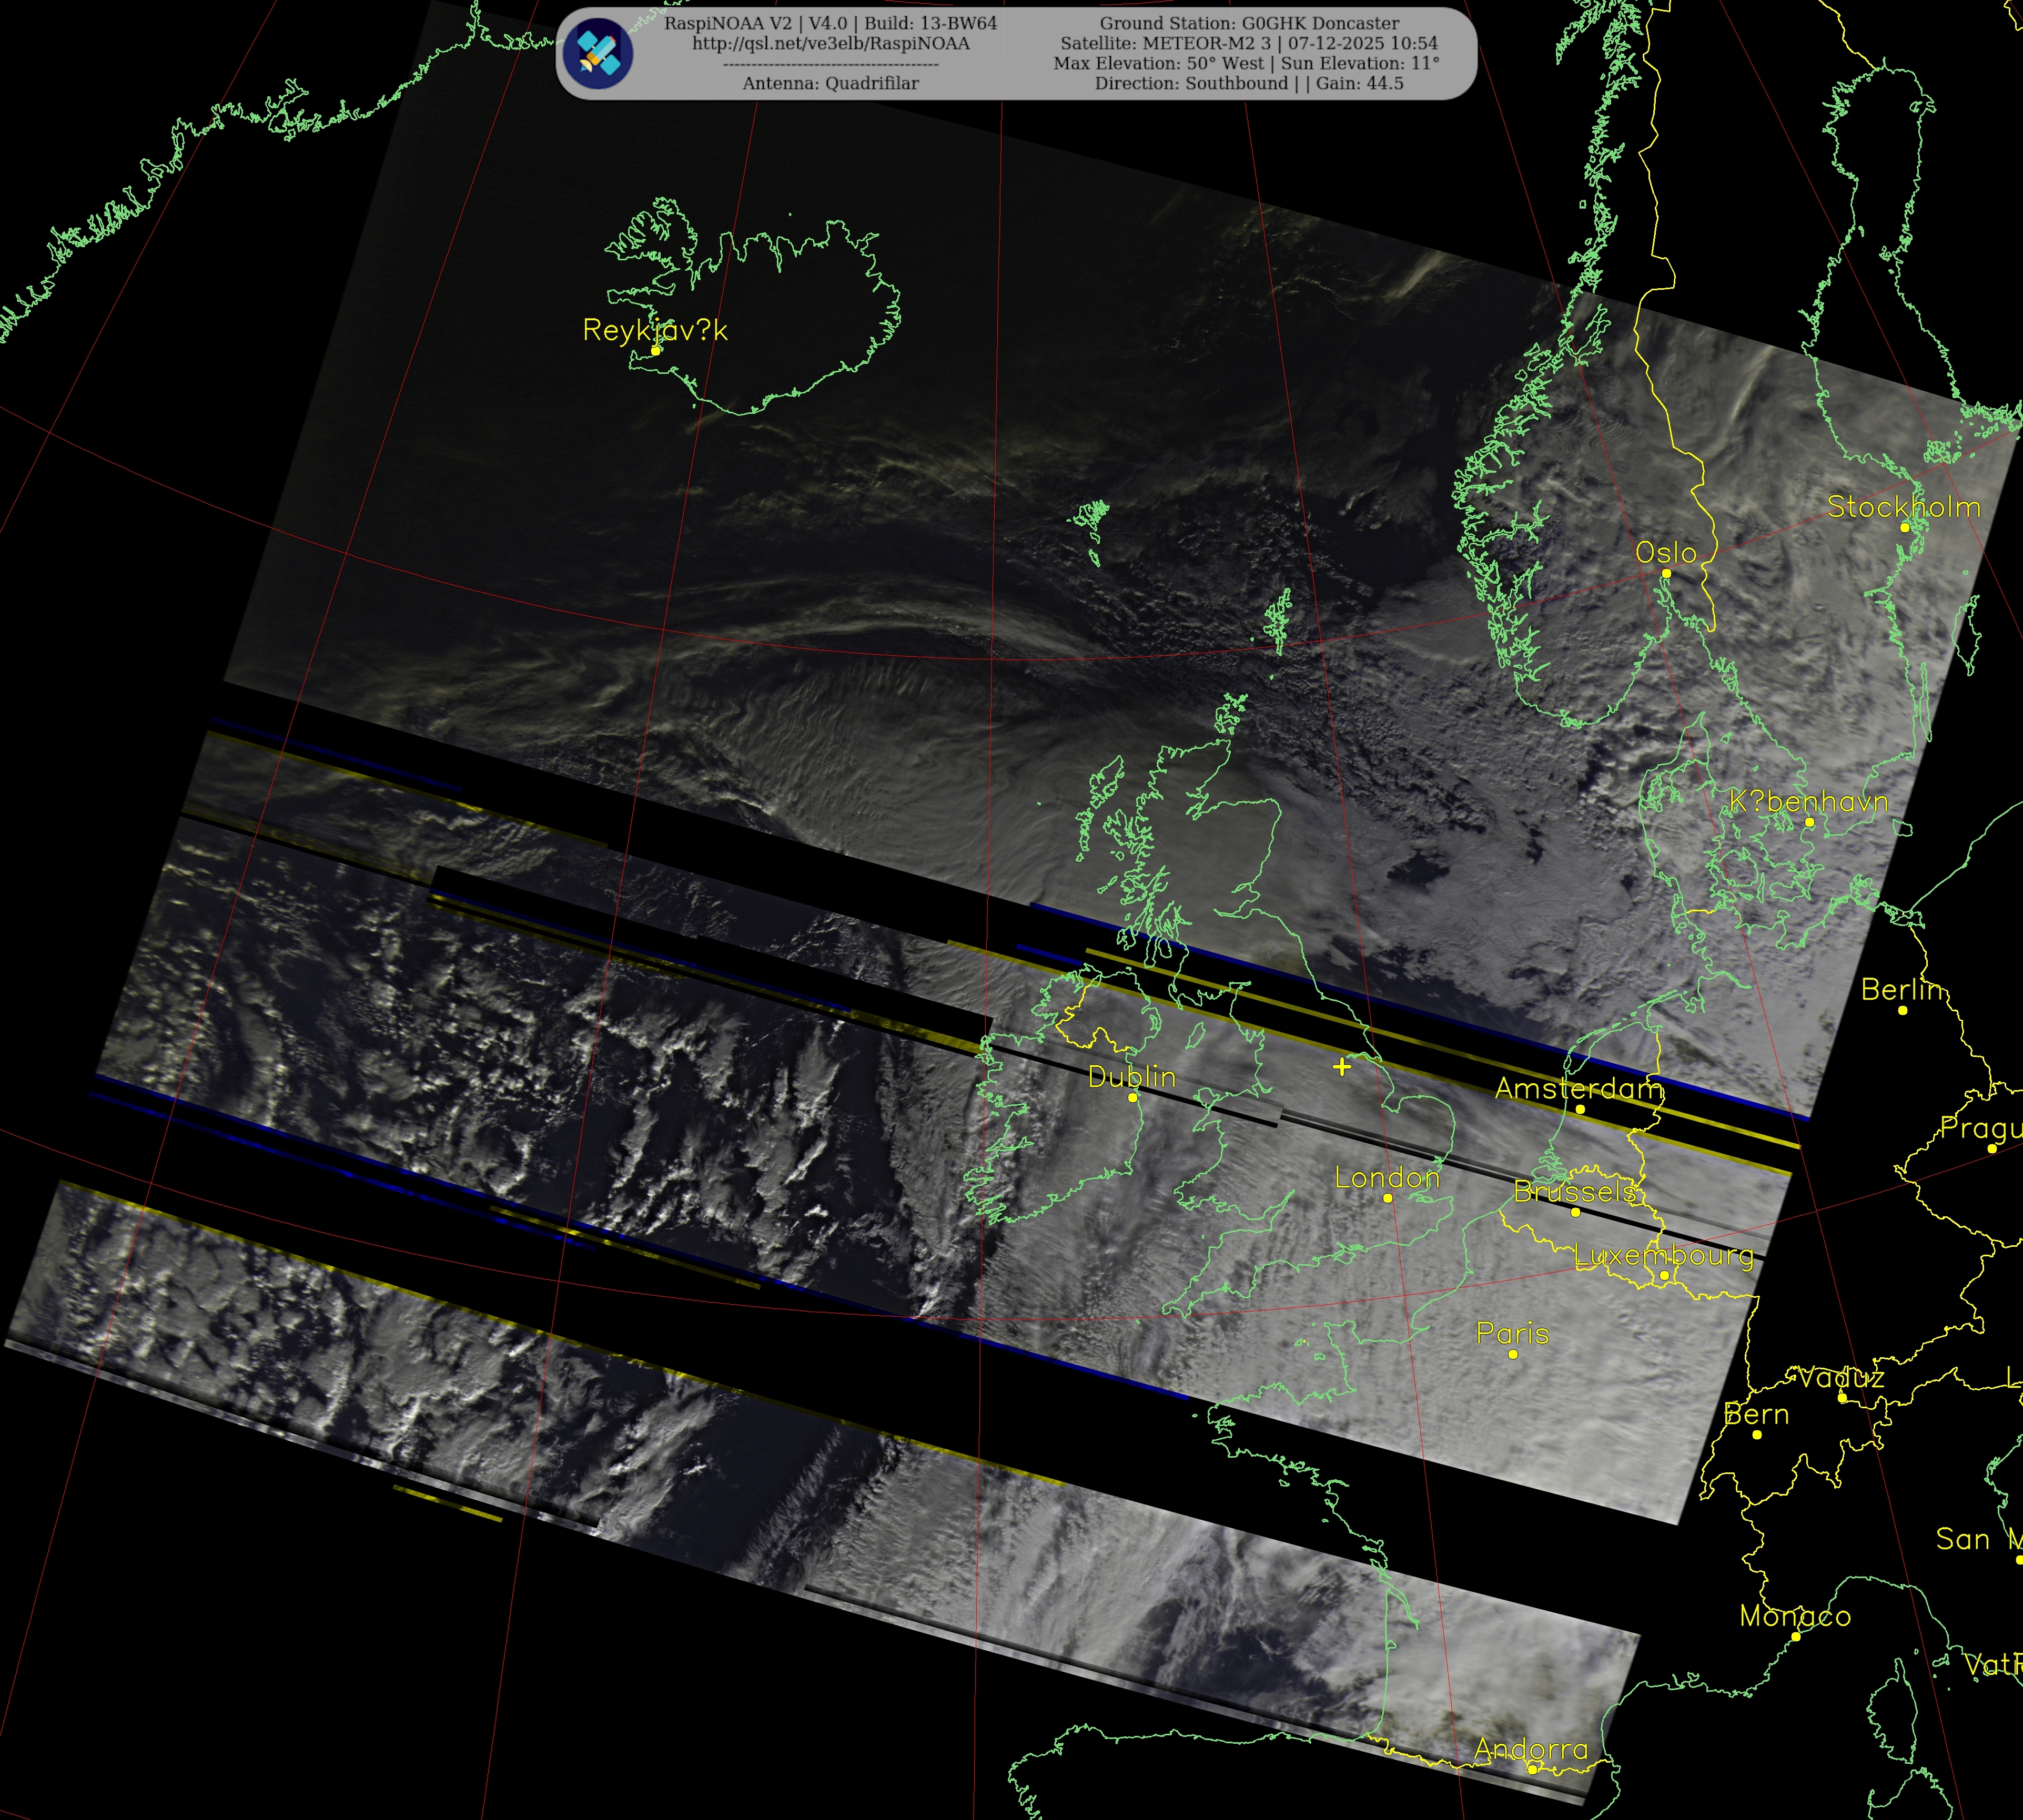Click the Berlin city label

1902,989
